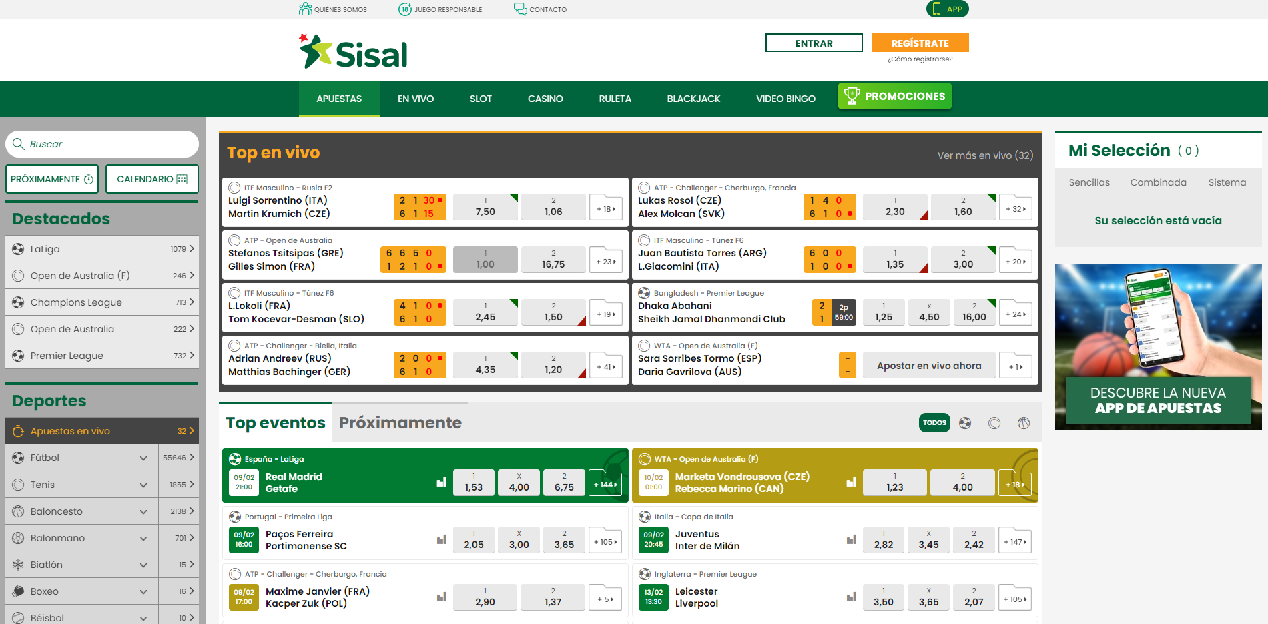Open Contacto chat icon link

[x=520, y=9]
